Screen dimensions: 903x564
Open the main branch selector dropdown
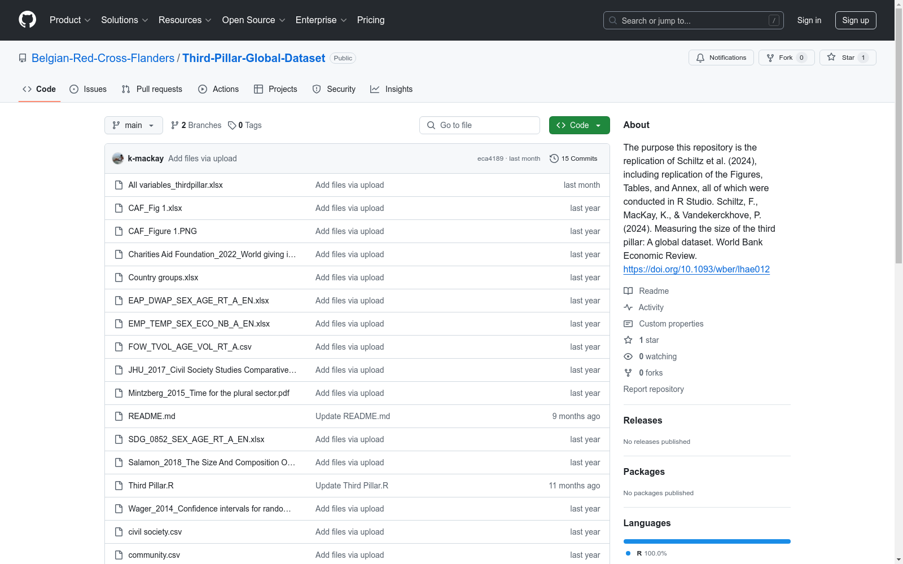(134, 125)
